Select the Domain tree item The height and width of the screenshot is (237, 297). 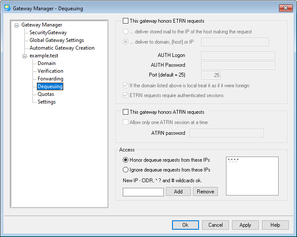[46, 63]
